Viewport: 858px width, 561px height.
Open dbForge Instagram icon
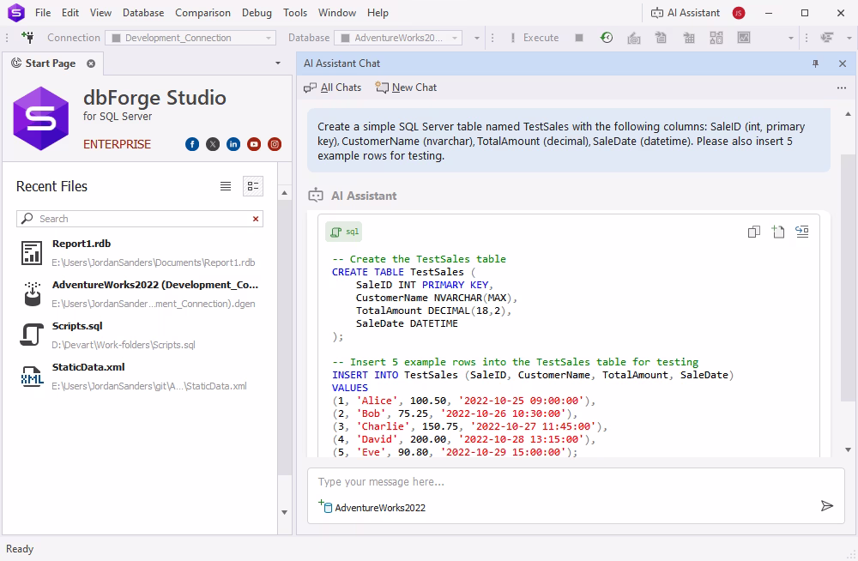coord(275,144)
